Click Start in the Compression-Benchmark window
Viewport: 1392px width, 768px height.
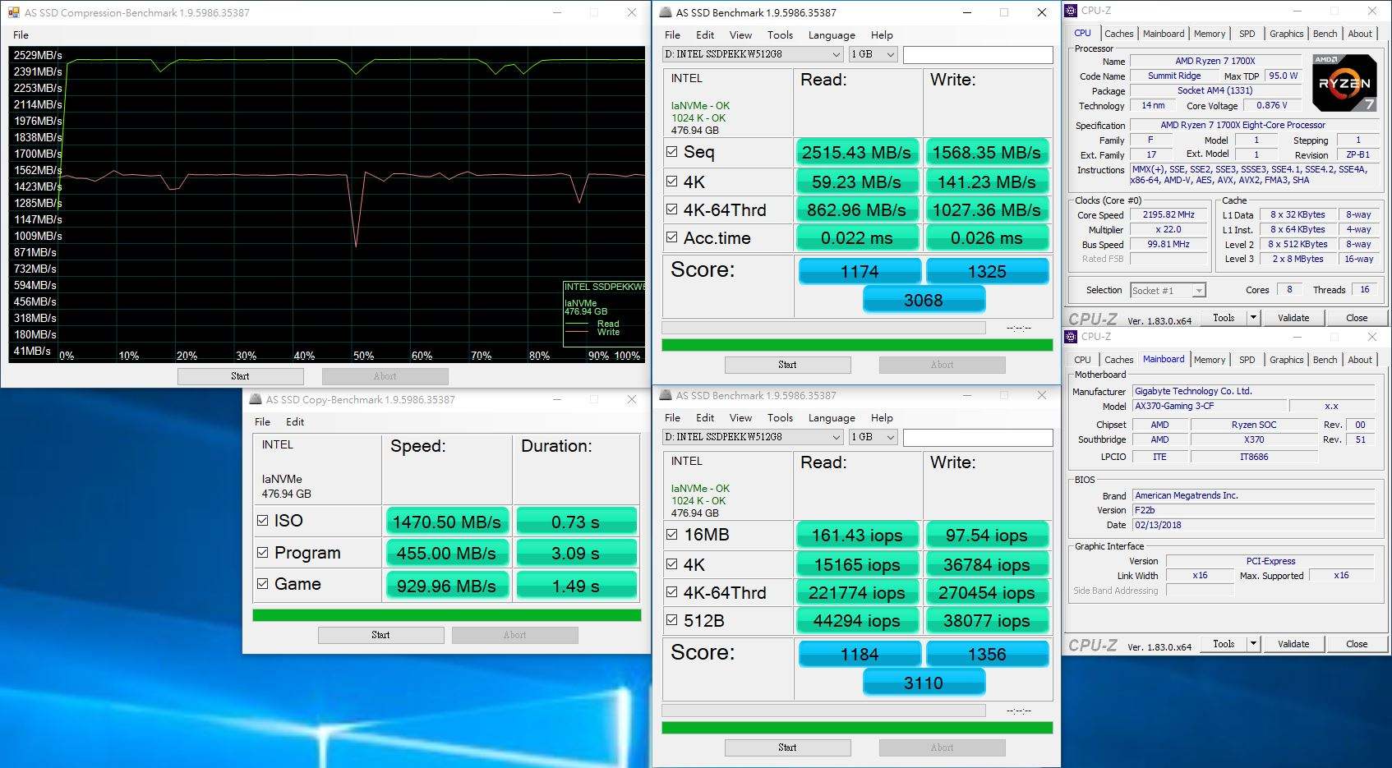pos(240,376)
